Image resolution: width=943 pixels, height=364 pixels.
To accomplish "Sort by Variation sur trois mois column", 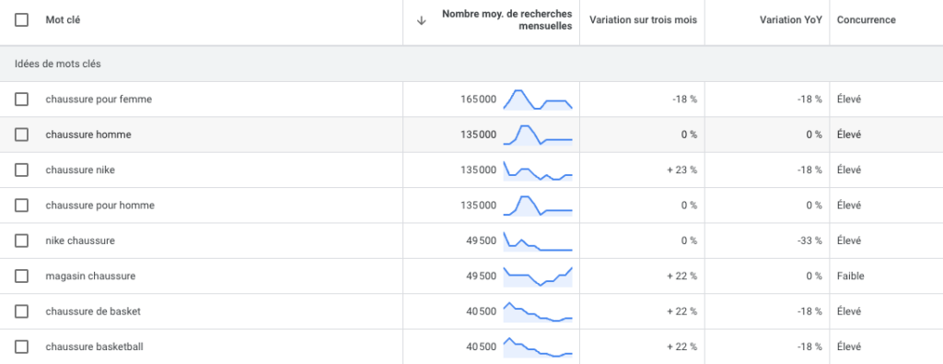I will pos(643,20).
